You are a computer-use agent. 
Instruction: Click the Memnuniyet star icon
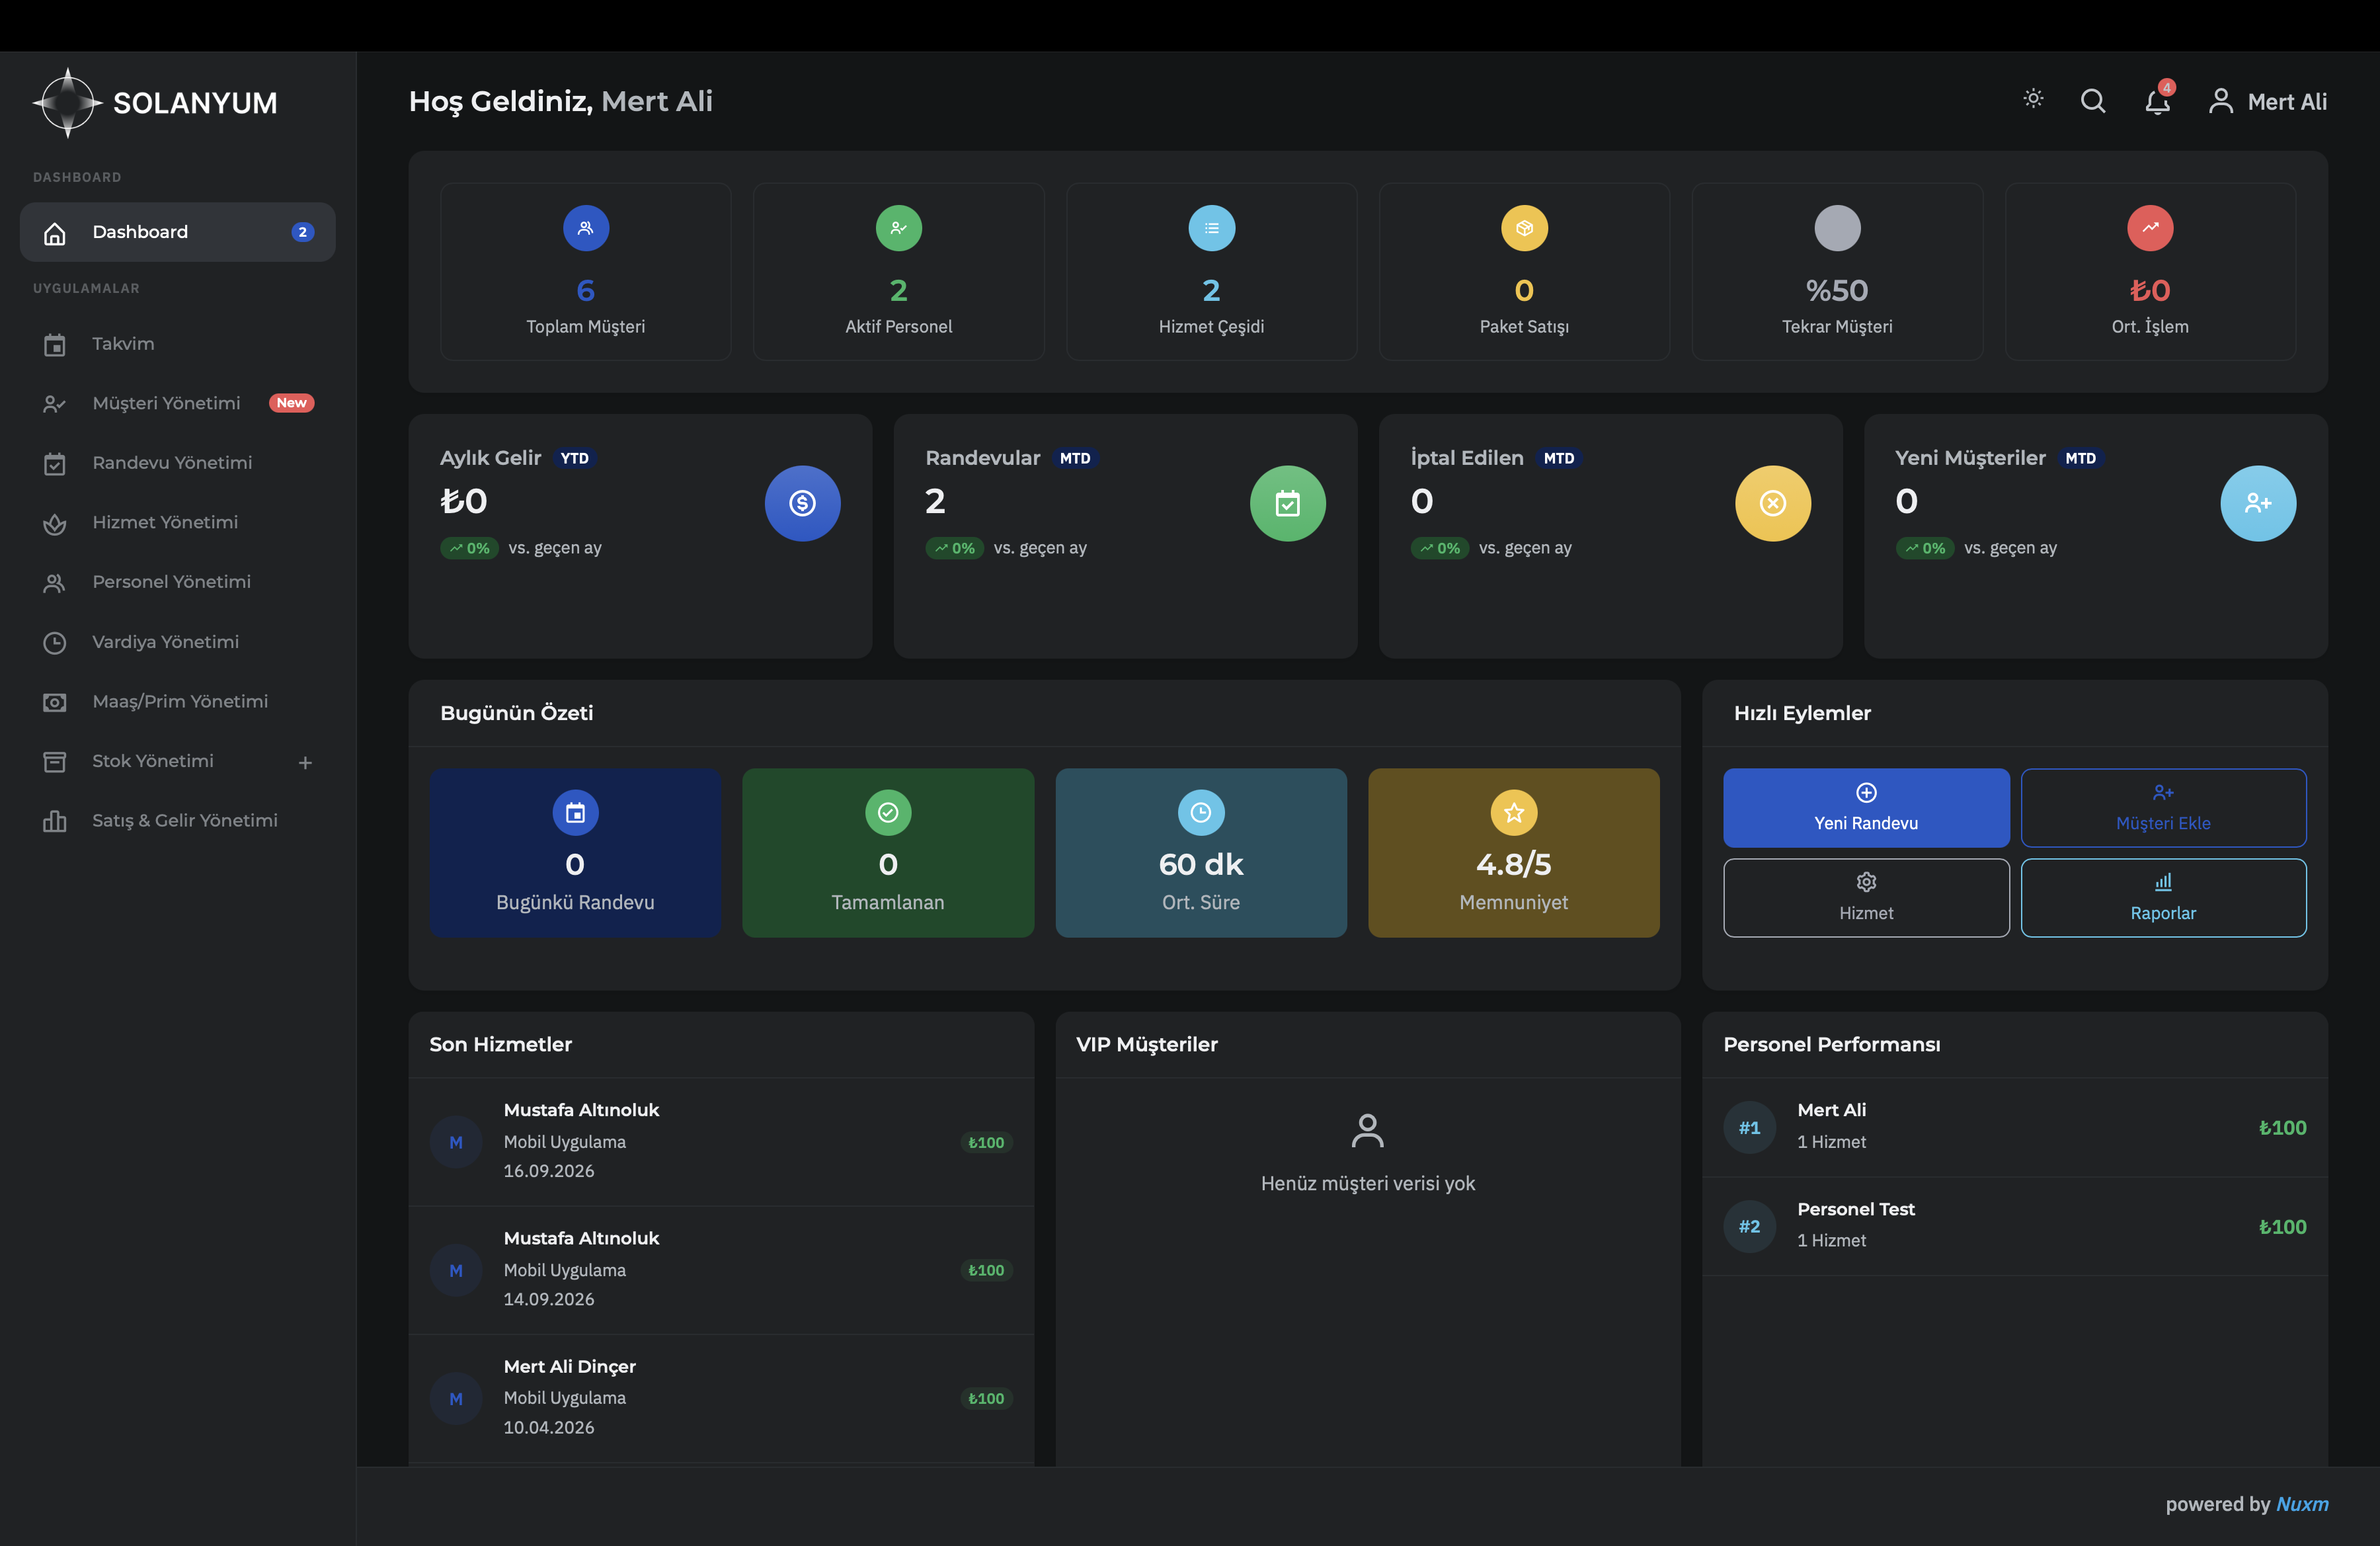pos(1514,813)
